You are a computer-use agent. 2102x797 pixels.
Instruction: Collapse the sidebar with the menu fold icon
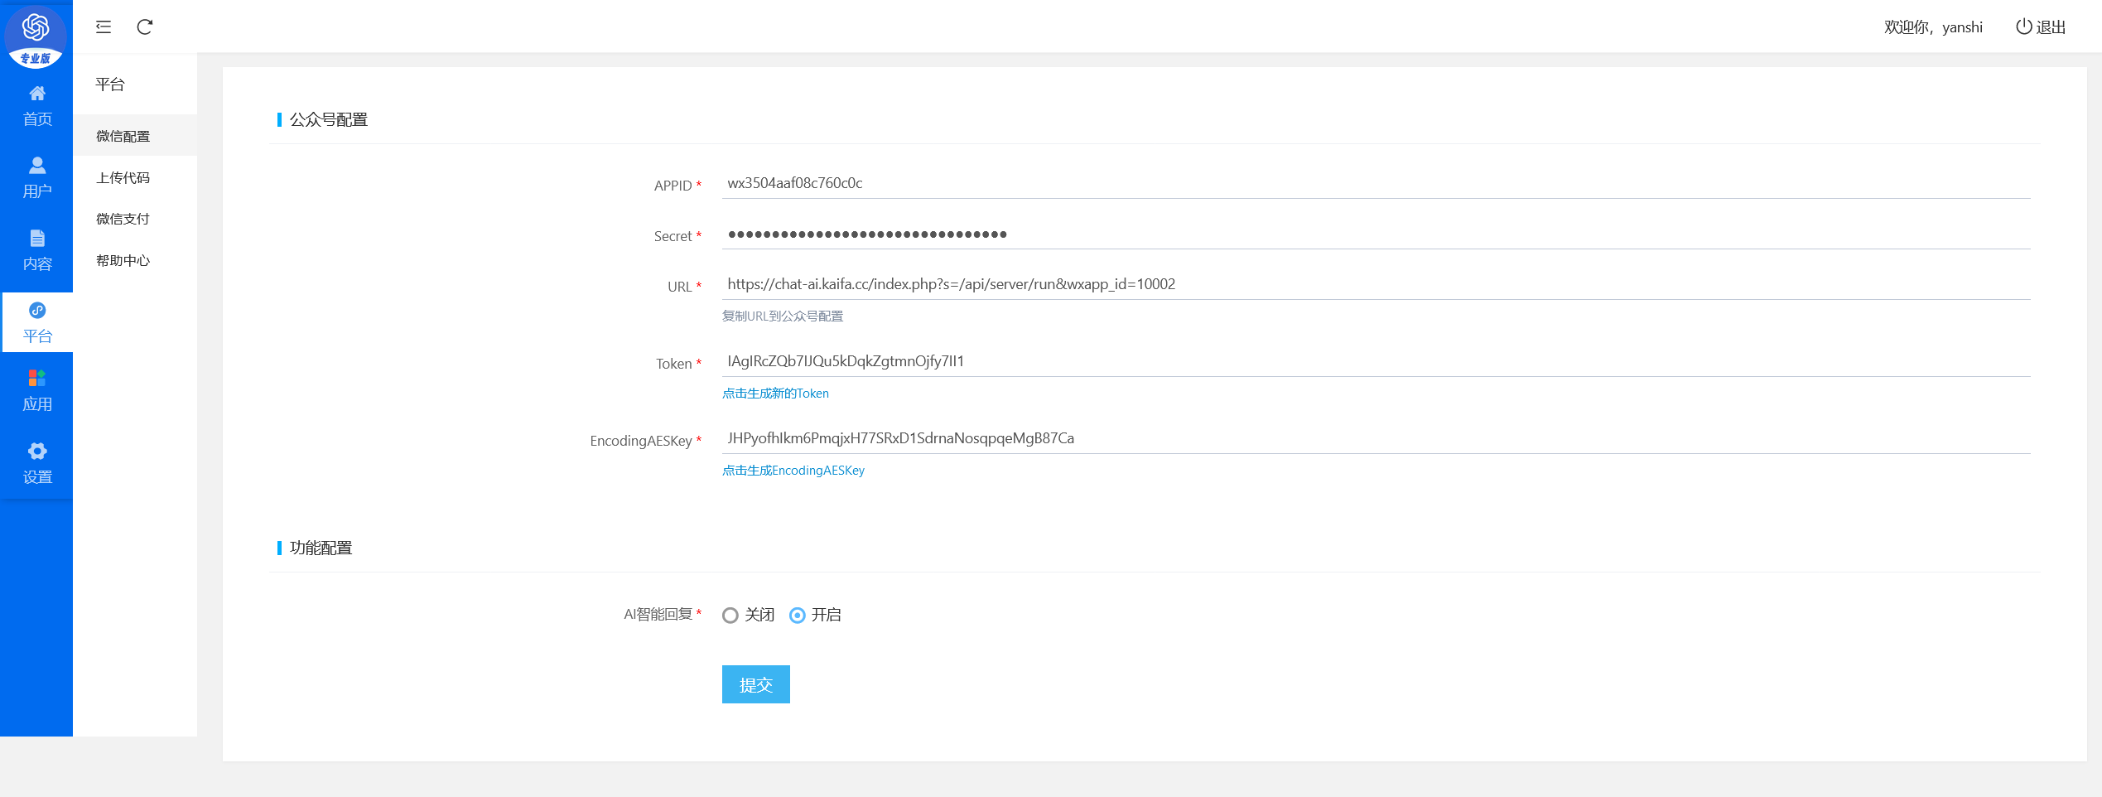104,27
